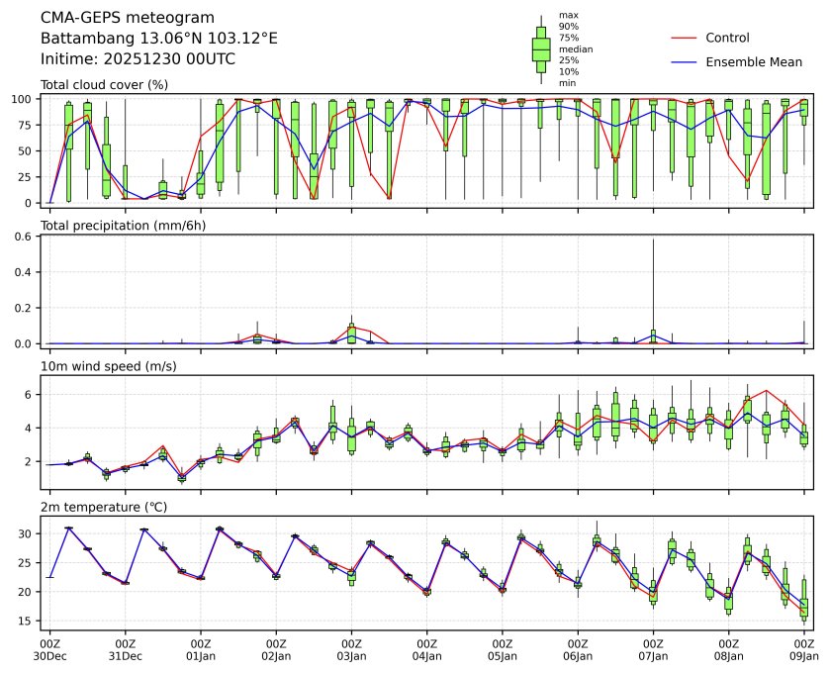Click the 00Z 06Jan x-axis label
This screenshot has height=673, width=830.
(x=577, y=649)
